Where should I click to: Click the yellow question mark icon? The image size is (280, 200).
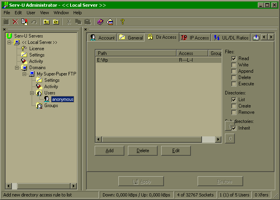(122, 22)
